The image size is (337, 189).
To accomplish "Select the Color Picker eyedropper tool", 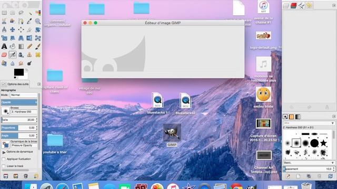I will pos(29,21).
